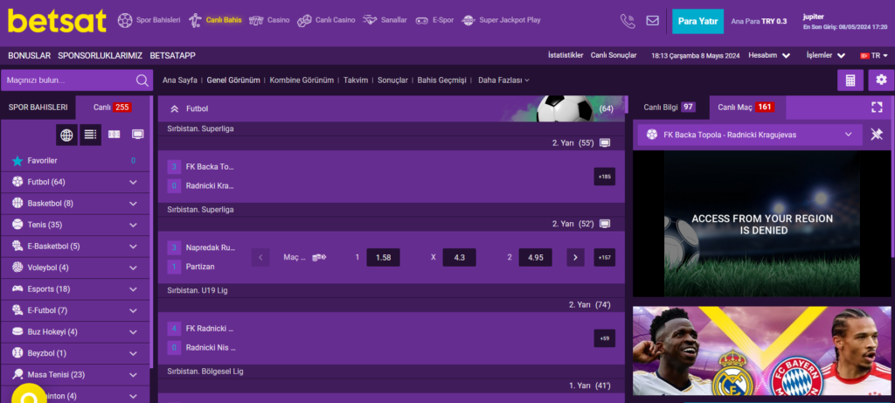Image resolution: width=895 pixels, height=403 pixels.
Task: Expand the Tenis (35) category chevron
Action: [x=133, y=225]
